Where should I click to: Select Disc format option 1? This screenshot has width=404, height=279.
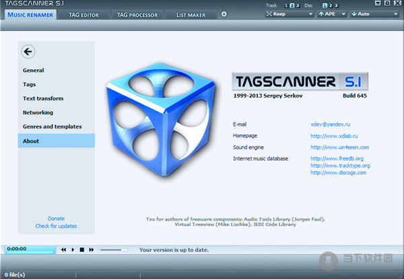(325, 5)
